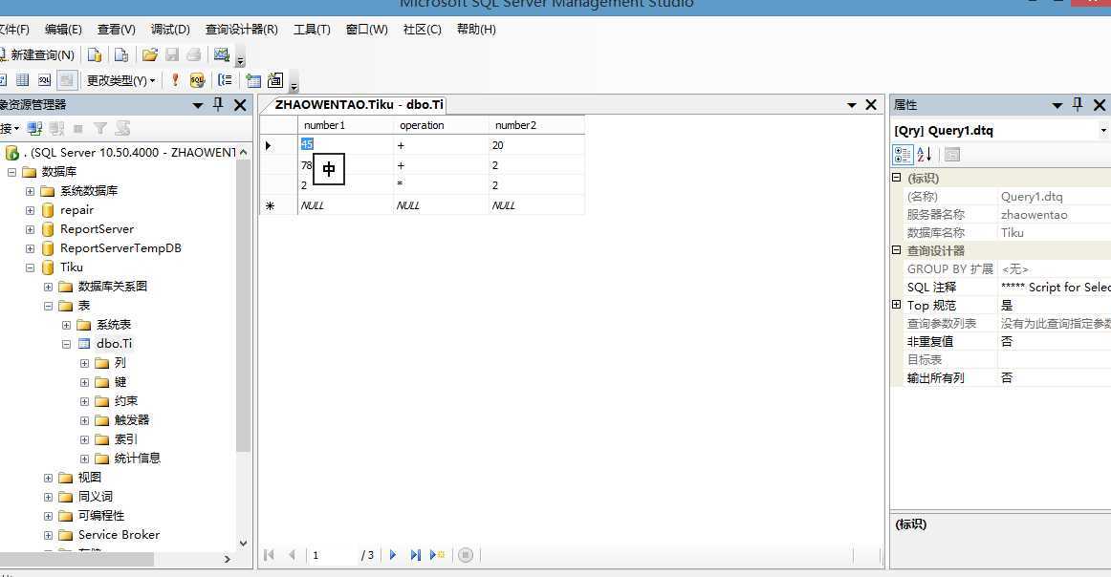Open the Edit (编辑) menu

pos(63,29)
